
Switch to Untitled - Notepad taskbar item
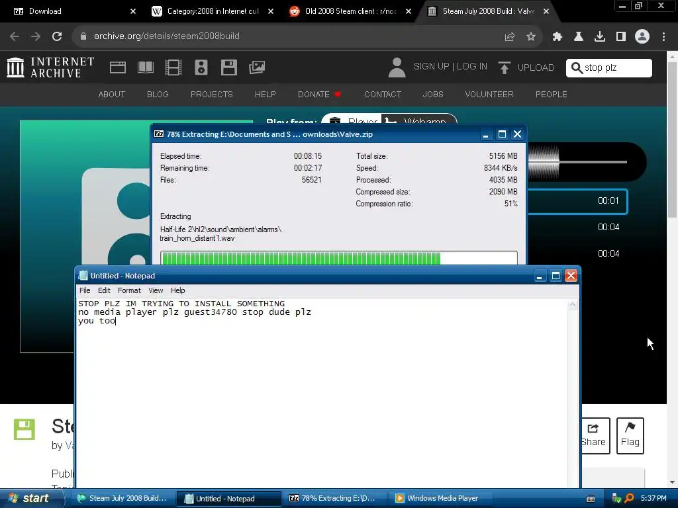tap(228, 499)
